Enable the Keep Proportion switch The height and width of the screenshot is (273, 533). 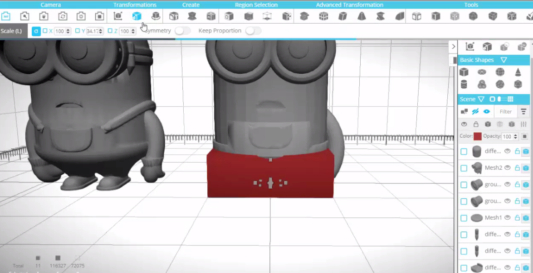(253, 31)
